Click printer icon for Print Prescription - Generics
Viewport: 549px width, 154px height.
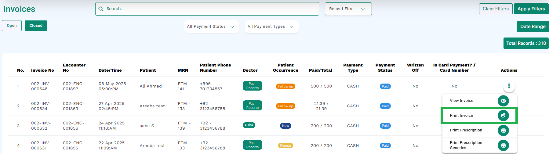(503, 145)
